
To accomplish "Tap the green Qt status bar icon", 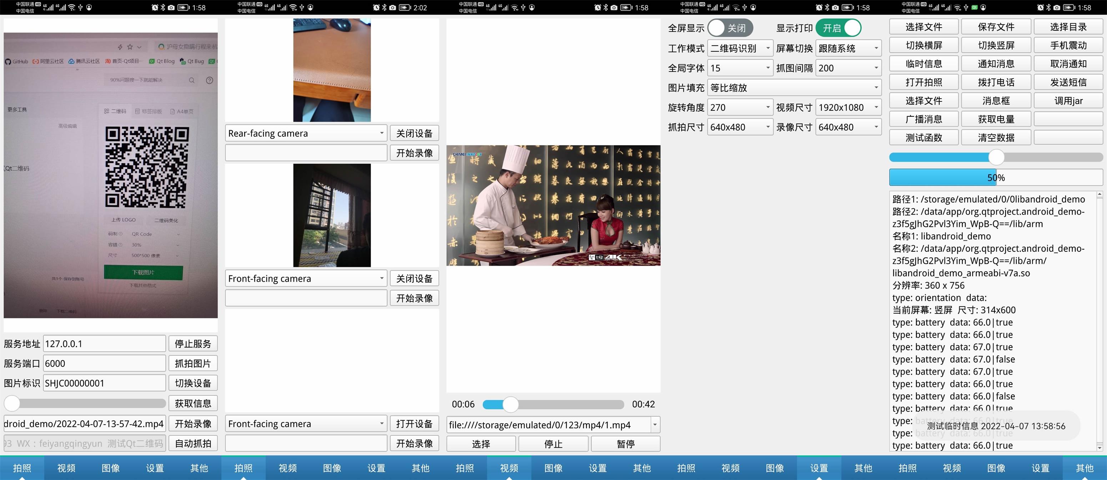I will coord(975,7).
